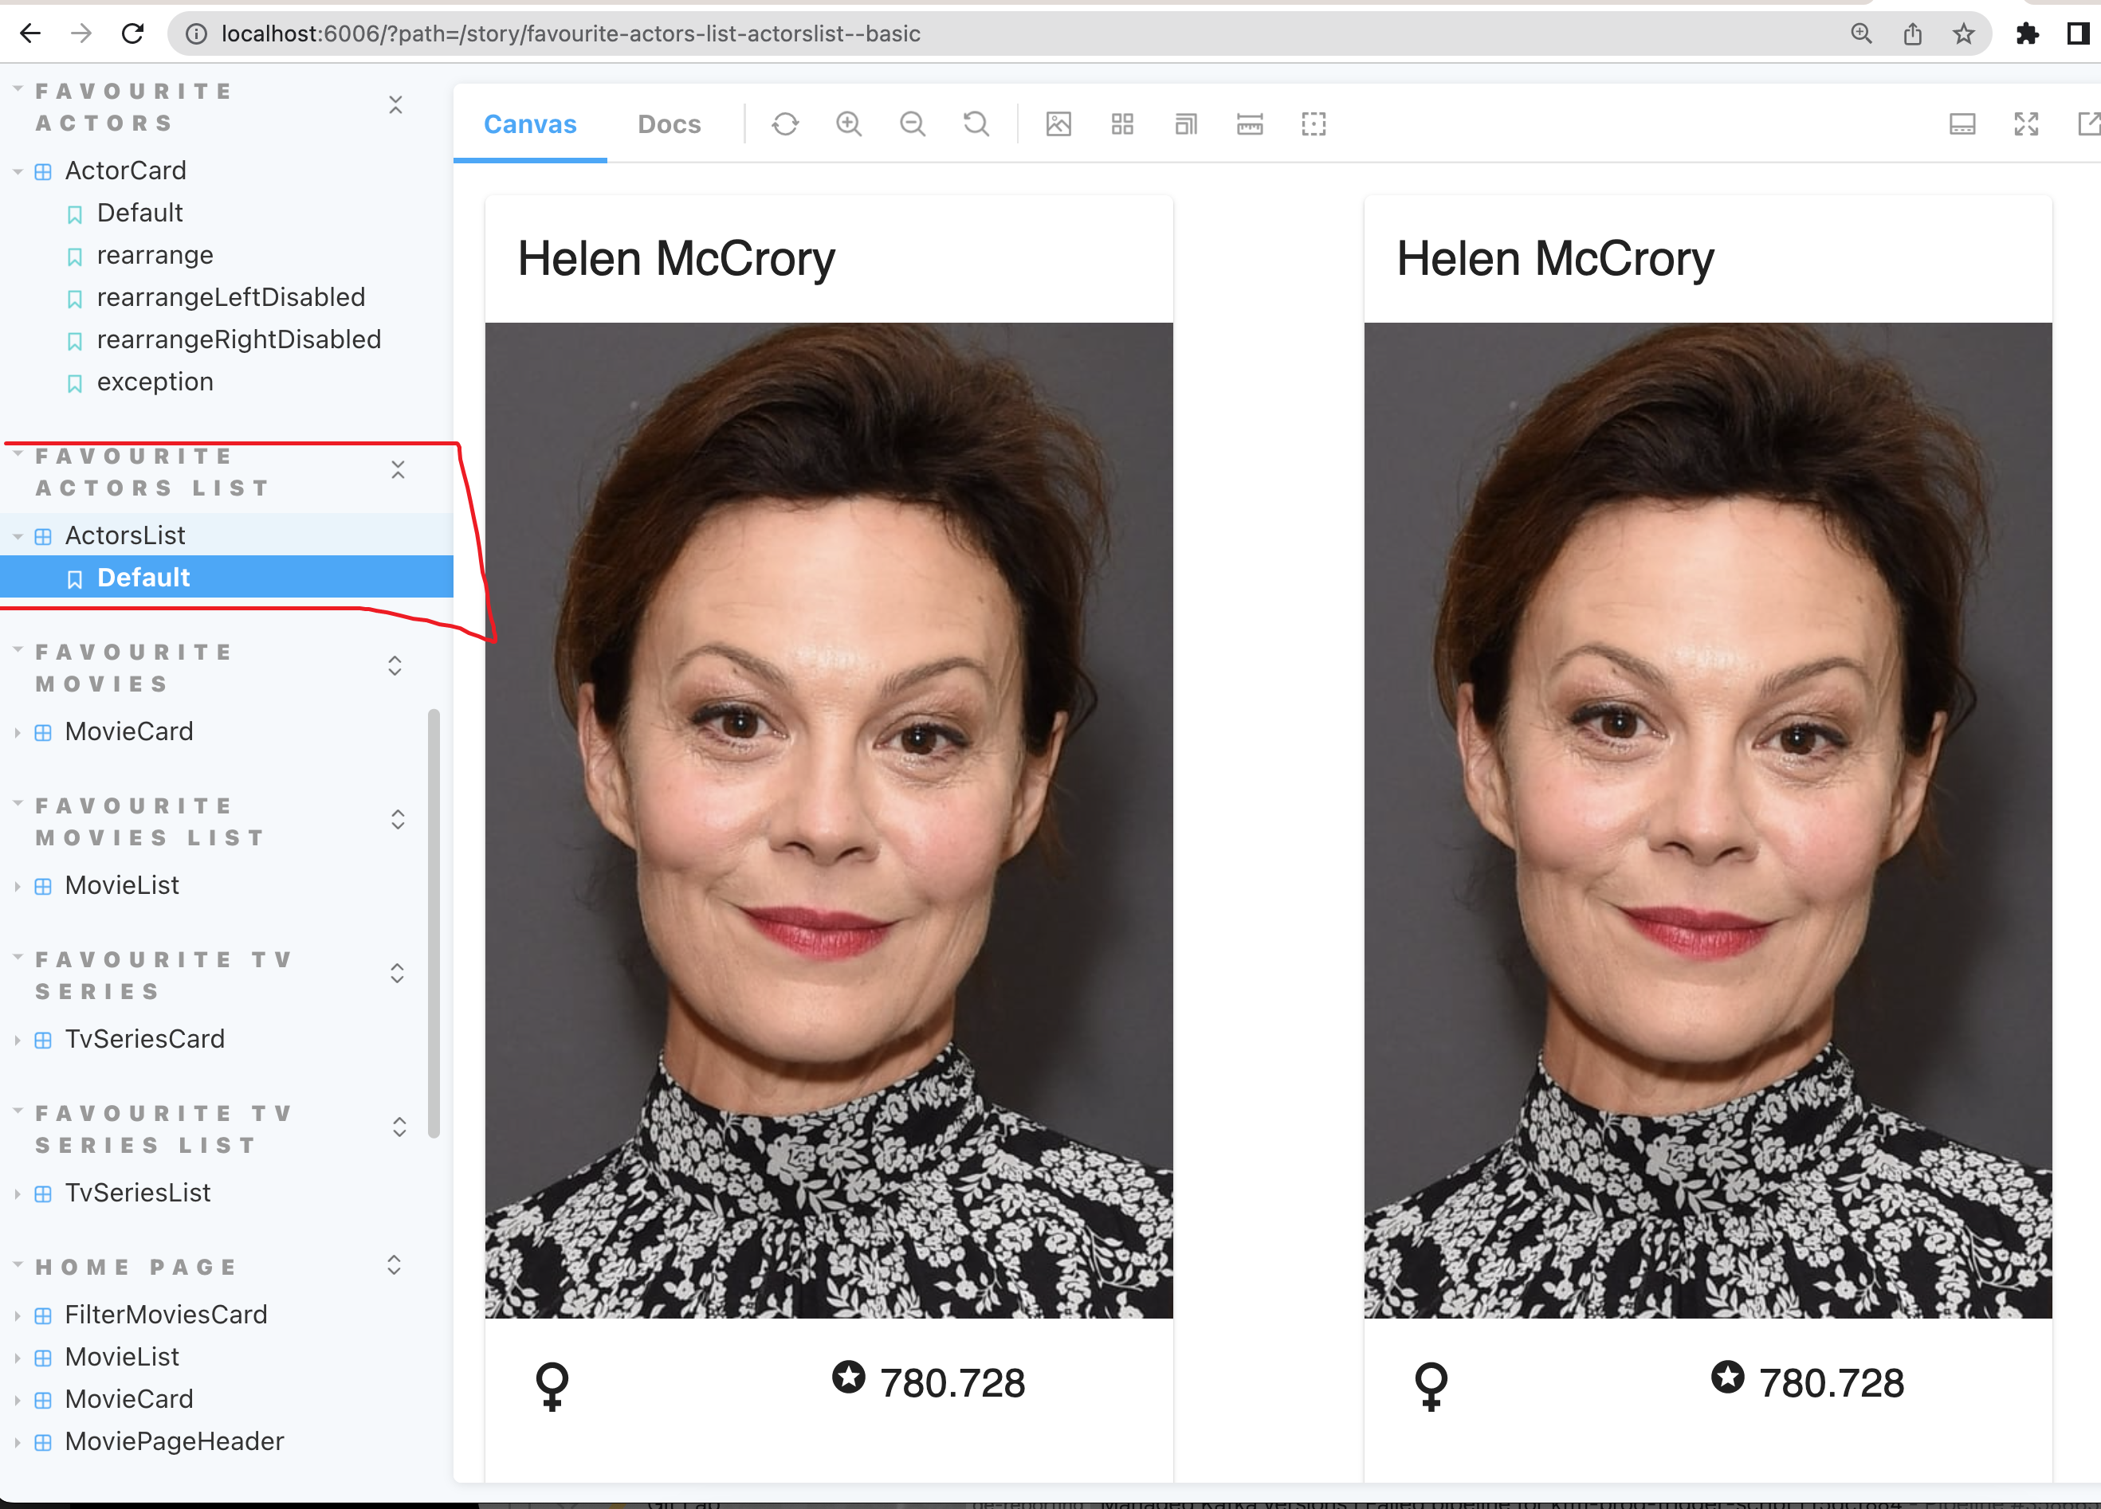Expand the TvSeriesList component
2101x1509 pixels.
137,1193
